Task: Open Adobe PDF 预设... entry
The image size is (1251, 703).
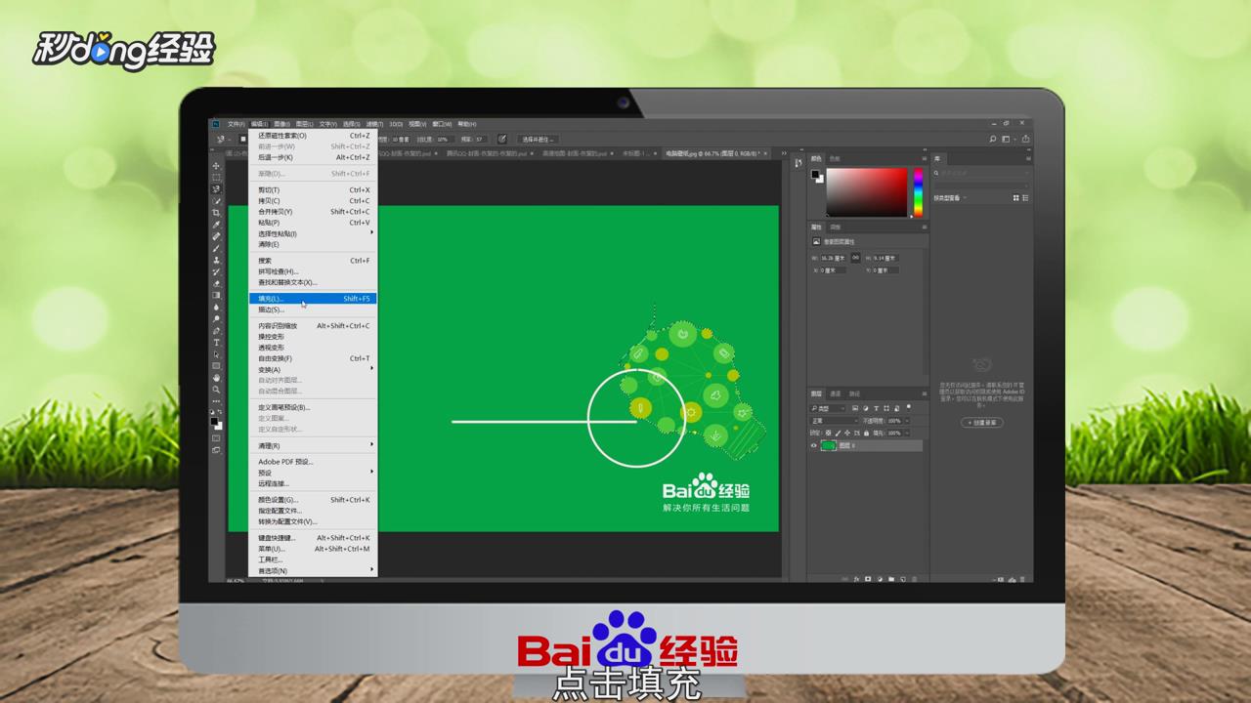Action: [x=313, y=461]
